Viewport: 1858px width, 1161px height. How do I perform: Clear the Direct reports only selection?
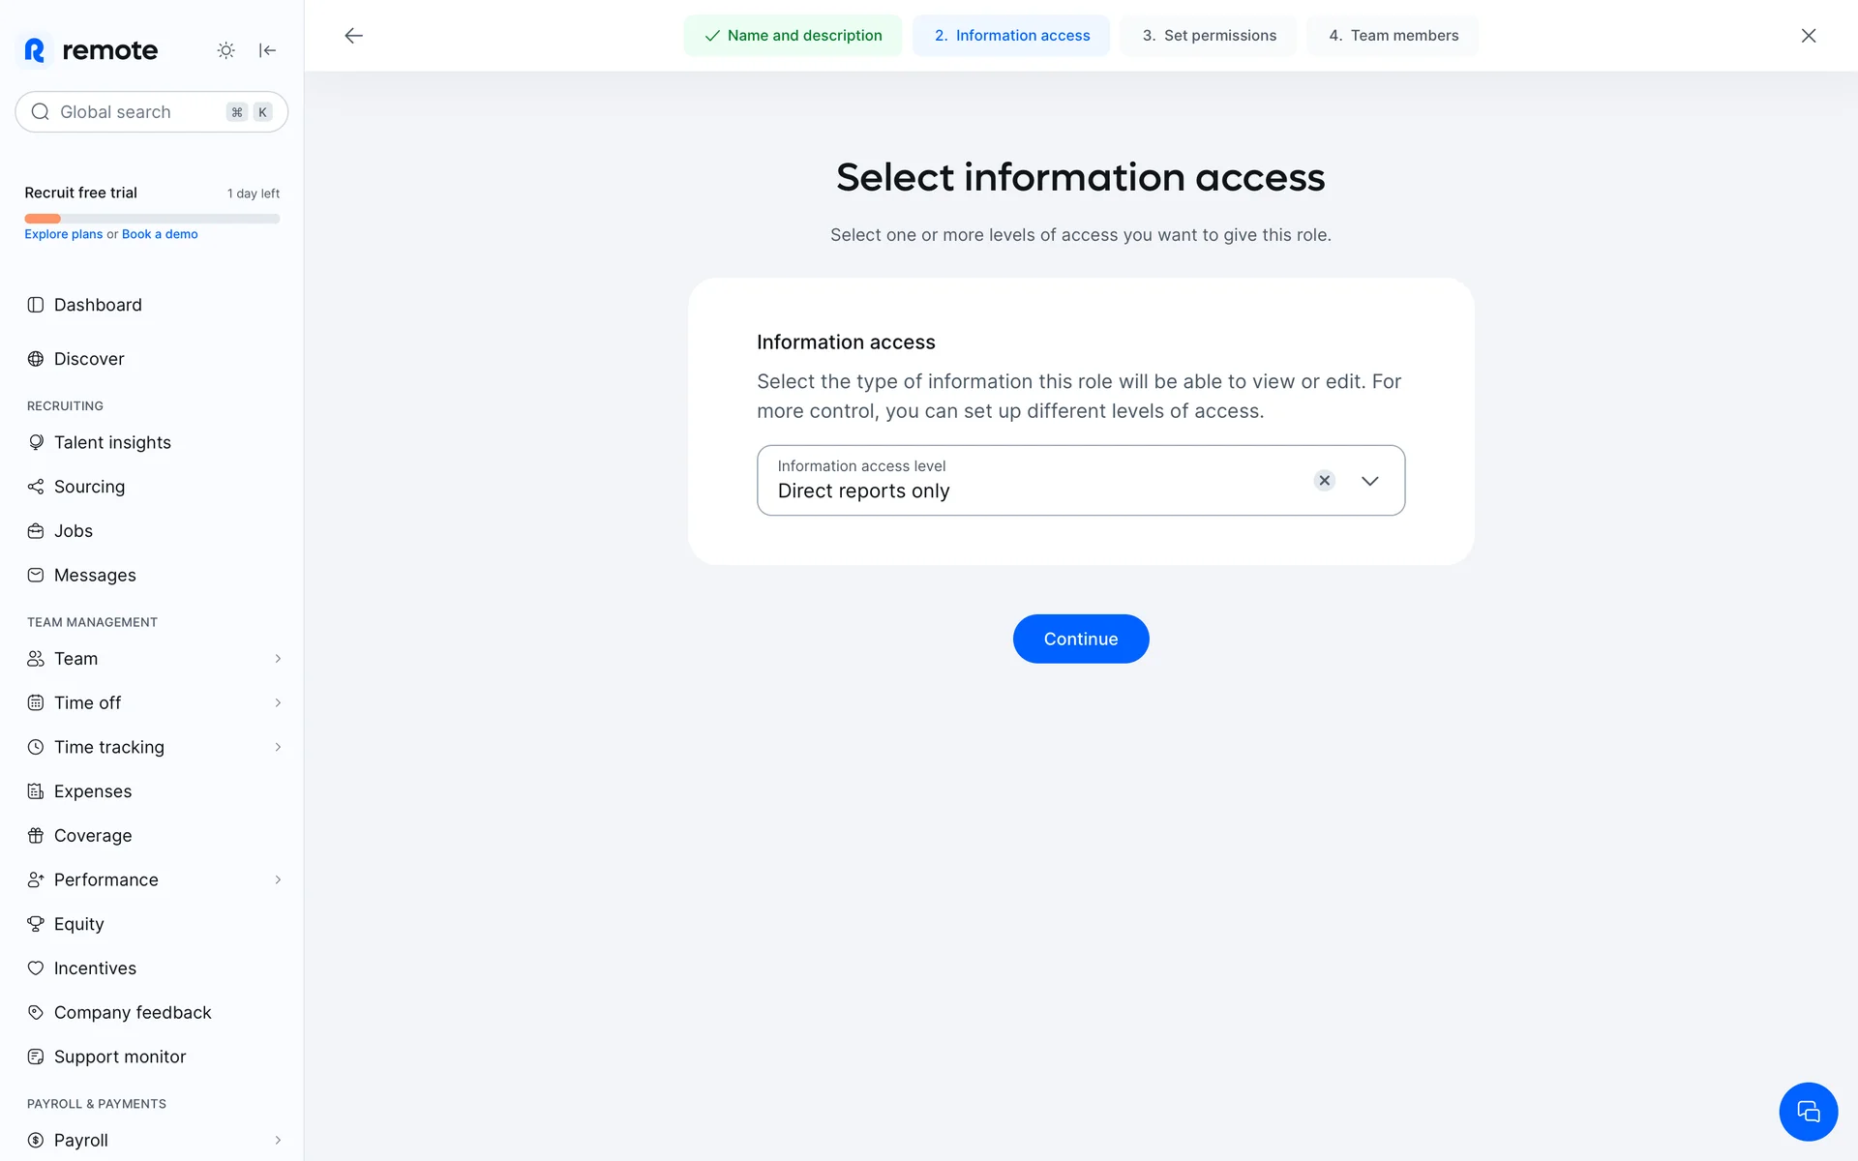pyautogui.click(x=1324, y=481)
